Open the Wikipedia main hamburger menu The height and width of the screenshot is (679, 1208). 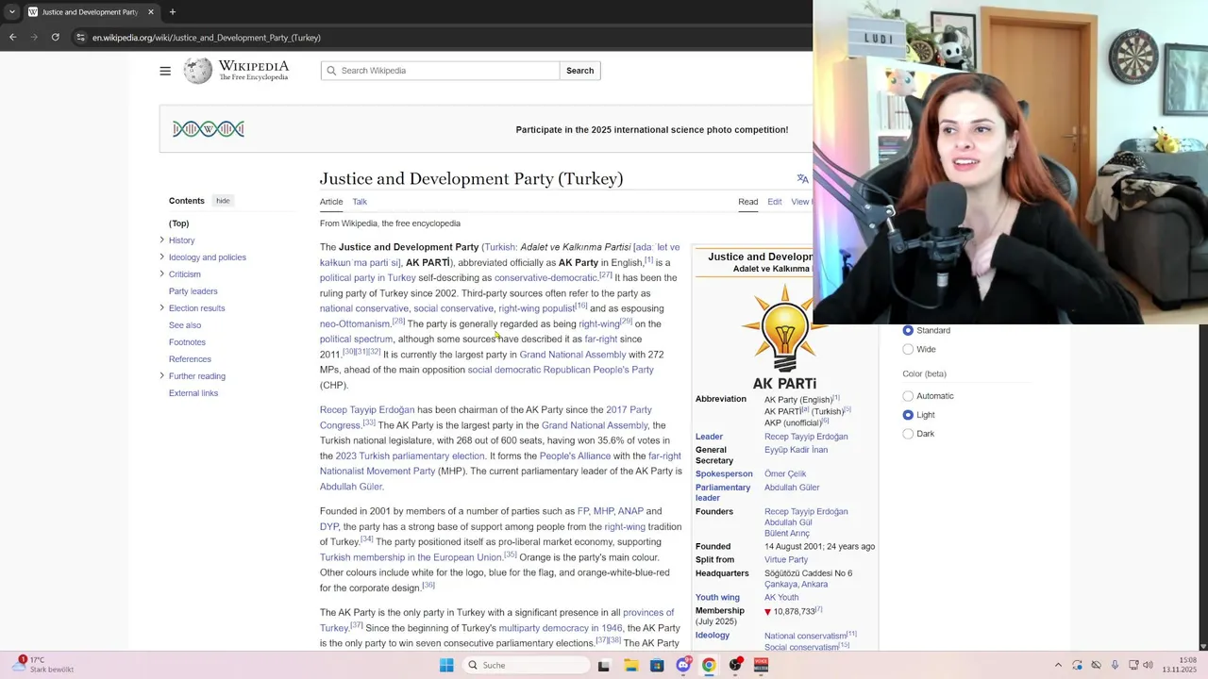[165, 71]
